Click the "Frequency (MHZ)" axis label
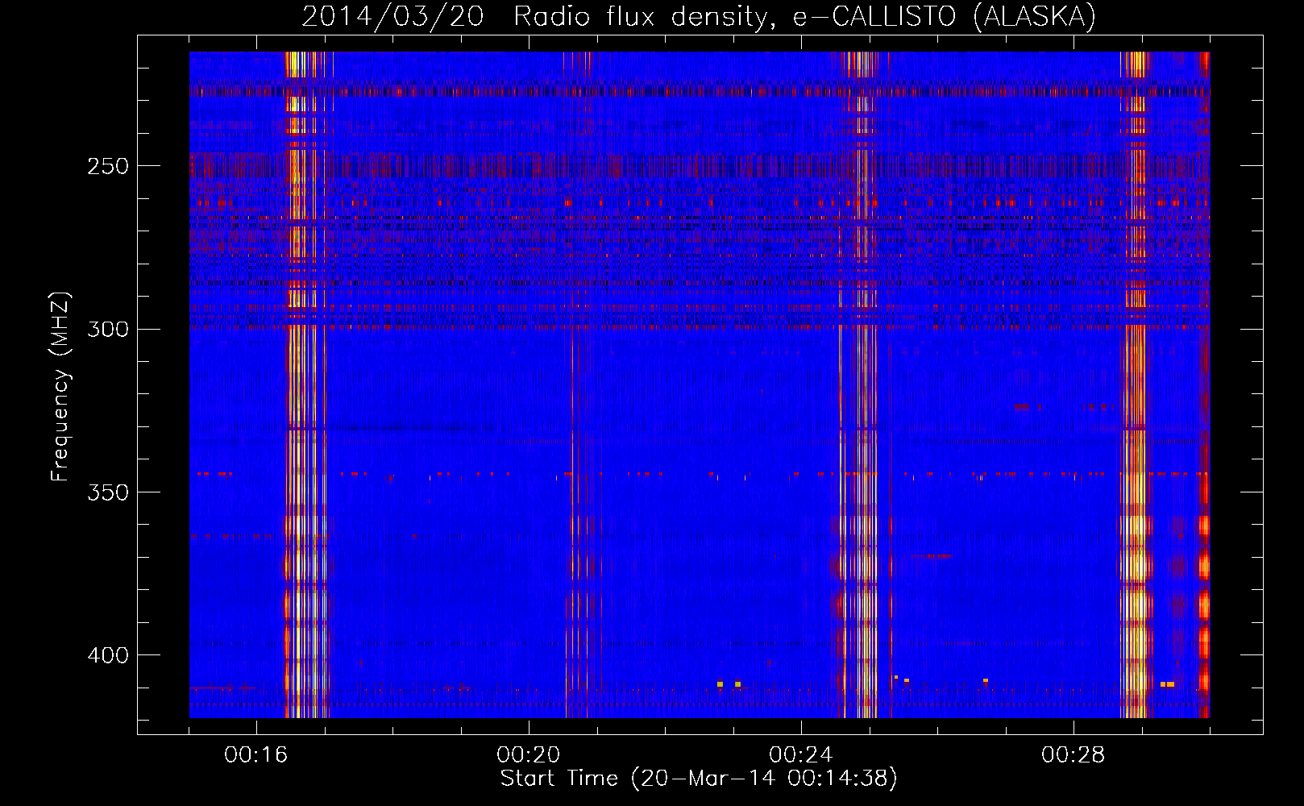 point(60,387)
